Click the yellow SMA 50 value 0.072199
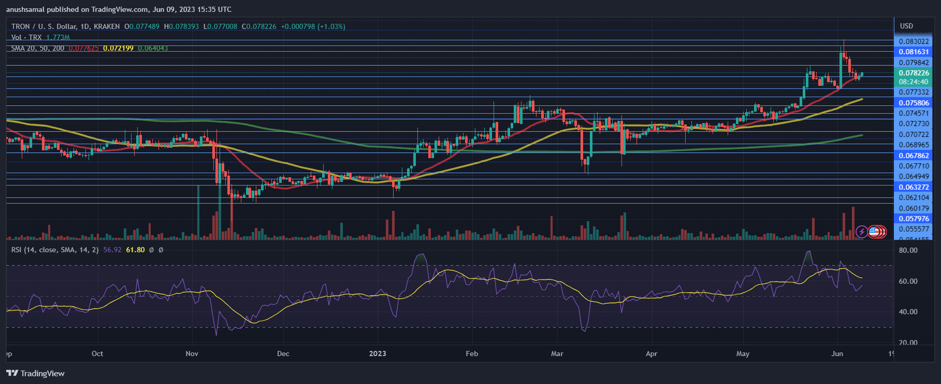The height and width of the screenshot is (384, 941). click(x=118, y=48)
